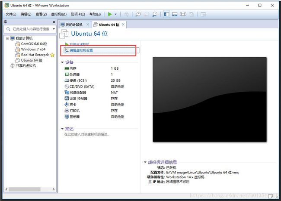The width and height of the screenshot is (281, 201).
Task: Open the 虚拟机(M) menu
Action: [x=59, y=14]
